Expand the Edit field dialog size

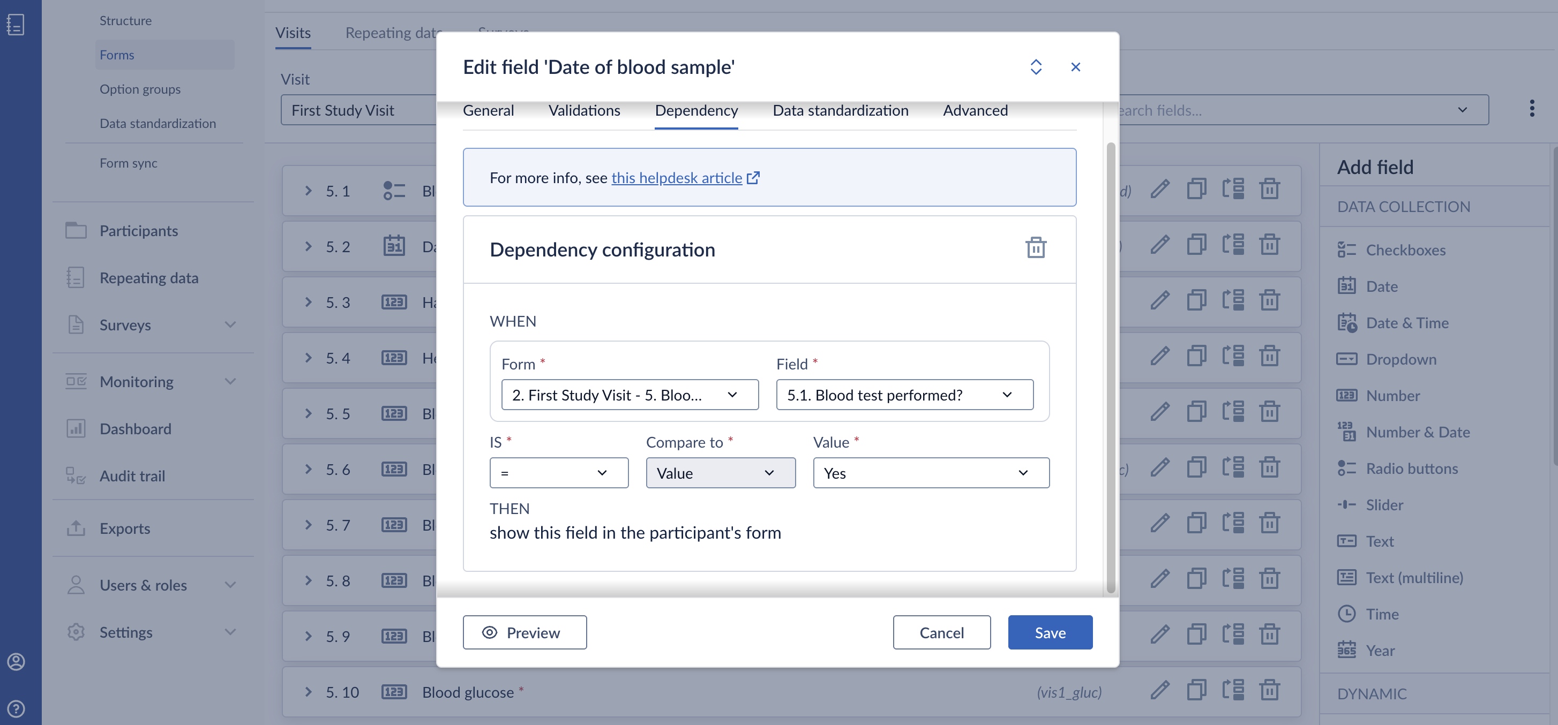(x=1036, y=66)
